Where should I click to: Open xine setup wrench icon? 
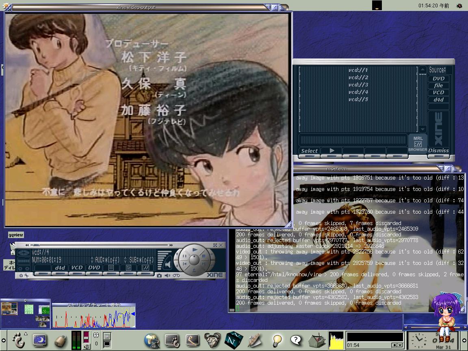(x=26, y=275)
